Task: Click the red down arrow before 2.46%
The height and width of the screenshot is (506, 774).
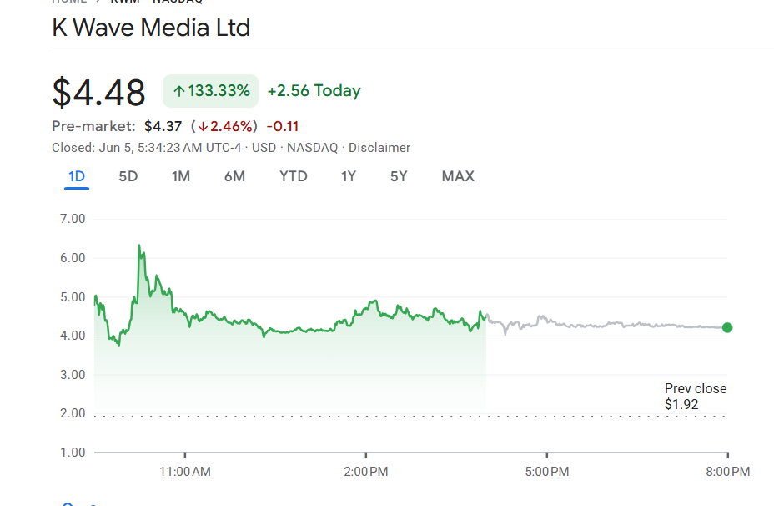Action: tap(203, 127)
